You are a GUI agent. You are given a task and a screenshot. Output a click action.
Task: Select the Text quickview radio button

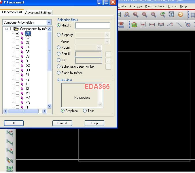85,111
